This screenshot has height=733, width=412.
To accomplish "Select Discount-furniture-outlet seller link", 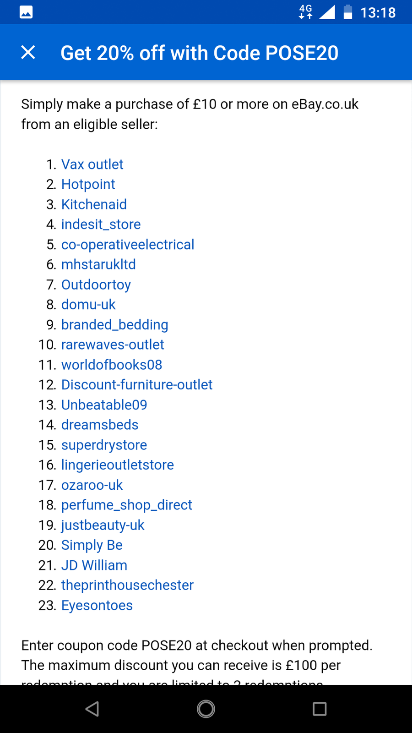I will 137,385.
